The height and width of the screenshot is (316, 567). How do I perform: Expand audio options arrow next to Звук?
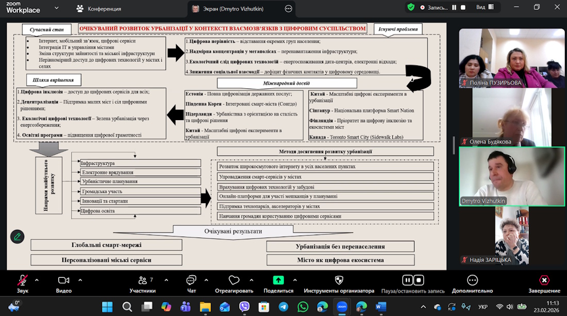coord(37,280)
